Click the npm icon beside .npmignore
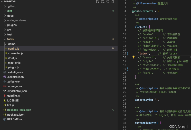Viewport: 191px width, 130px height. click(x=5, y=86)
